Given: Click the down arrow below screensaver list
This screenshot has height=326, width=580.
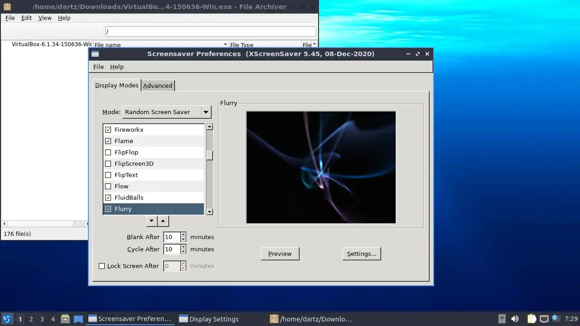Looking at the screenshot, I should [152, 221].
